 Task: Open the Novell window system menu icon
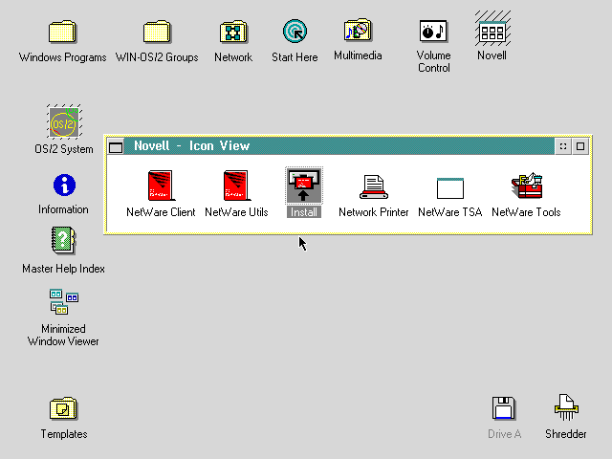click(116, 146)
